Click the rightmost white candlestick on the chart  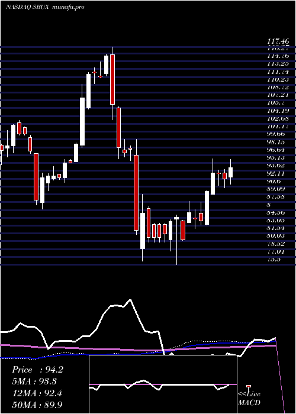tap(230, 172)
